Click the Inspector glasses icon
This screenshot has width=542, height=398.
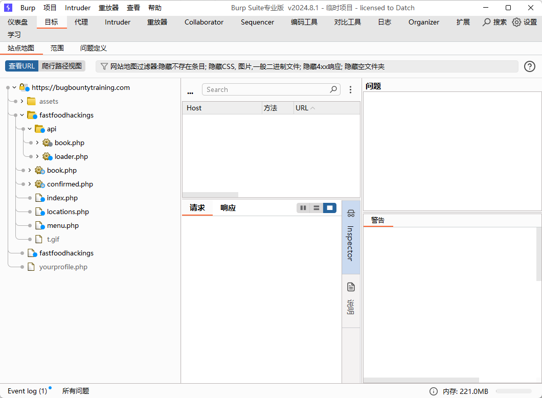tap(351, 214)
